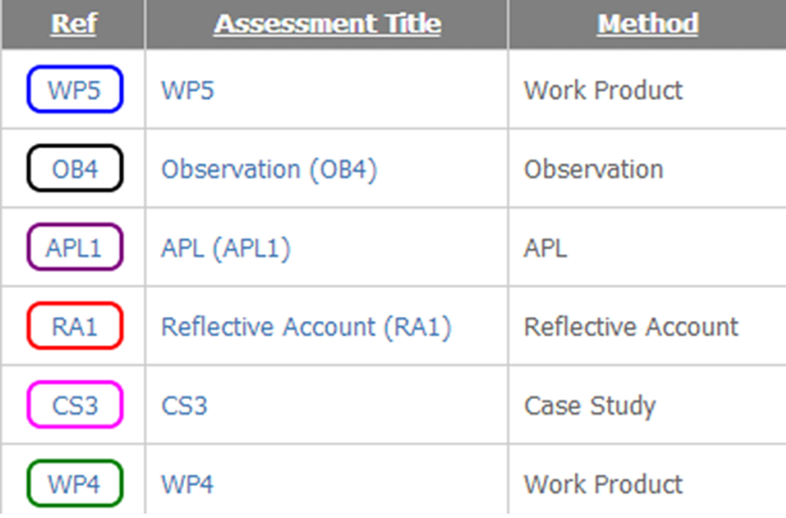Sort by the Method column header
This screenshot has width=786, height=518.
click(648, 24)
